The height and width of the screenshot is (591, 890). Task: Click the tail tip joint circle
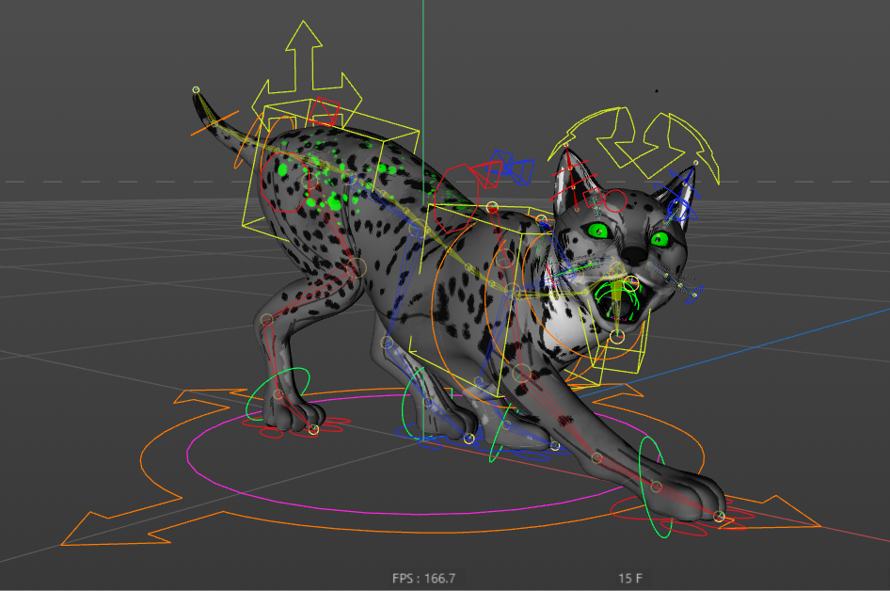tap(196, 89)
